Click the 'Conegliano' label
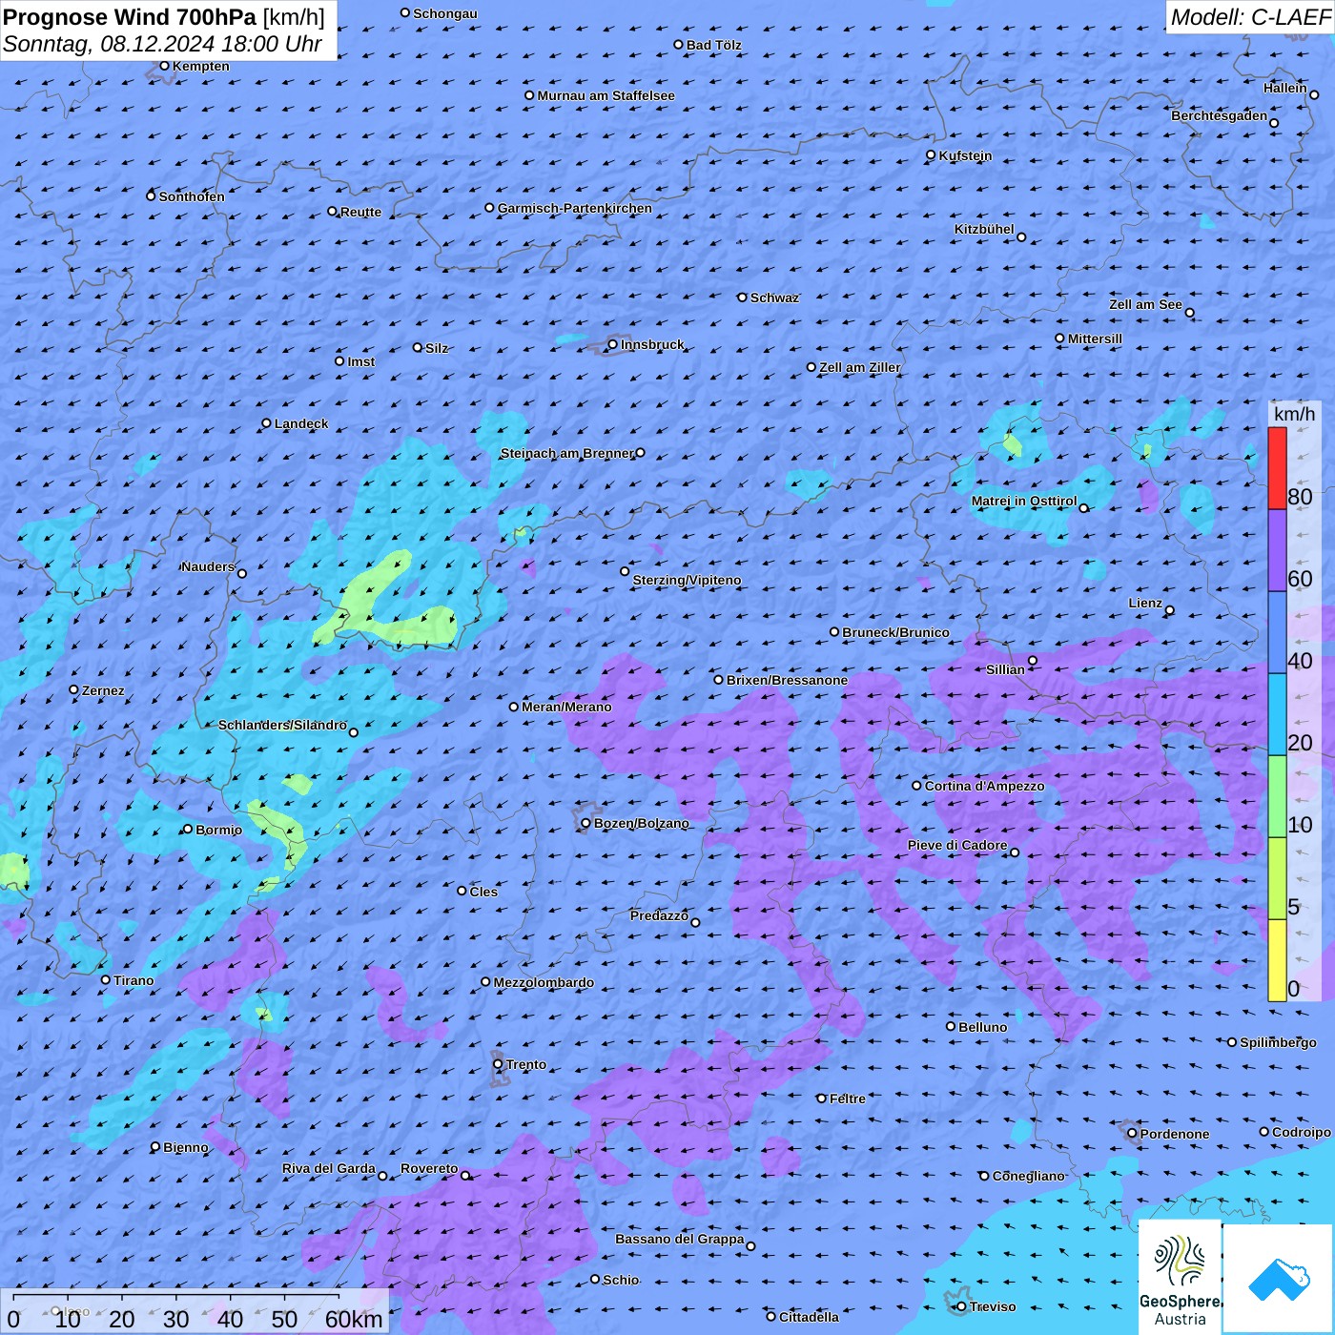The image size is (1335, 1335). click(1028, 1176)
